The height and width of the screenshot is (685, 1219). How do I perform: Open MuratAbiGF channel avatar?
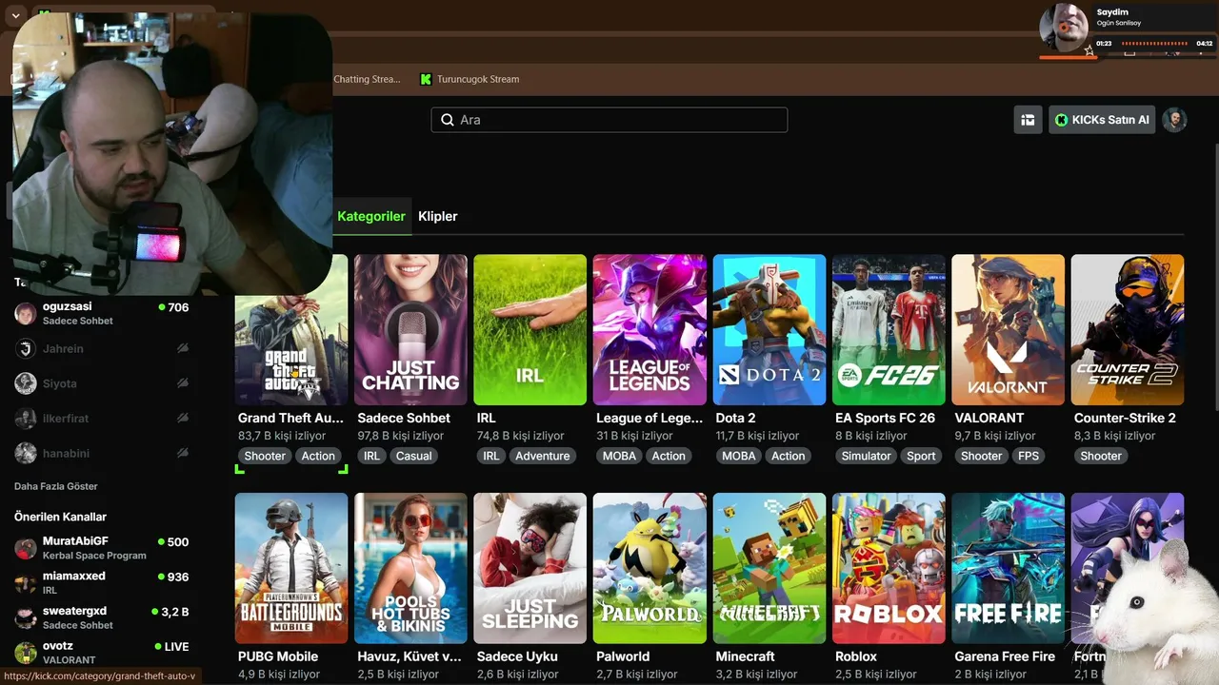26,548
